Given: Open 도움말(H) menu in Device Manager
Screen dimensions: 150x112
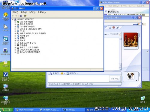Looking at the screenshot, I should click(x=42, y=12).
